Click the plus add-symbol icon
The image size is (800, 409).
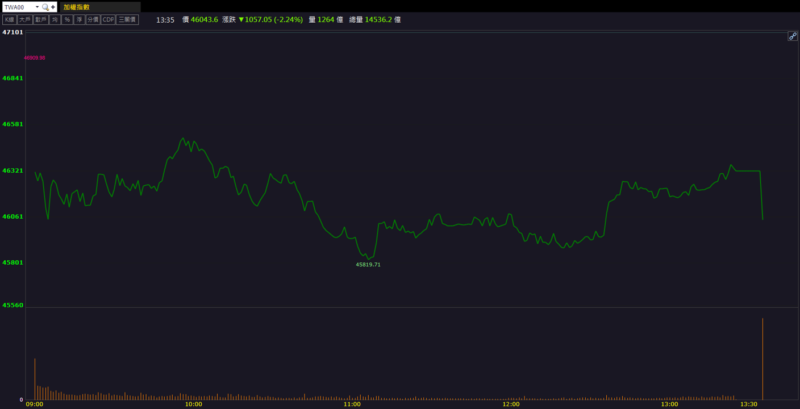53,7
